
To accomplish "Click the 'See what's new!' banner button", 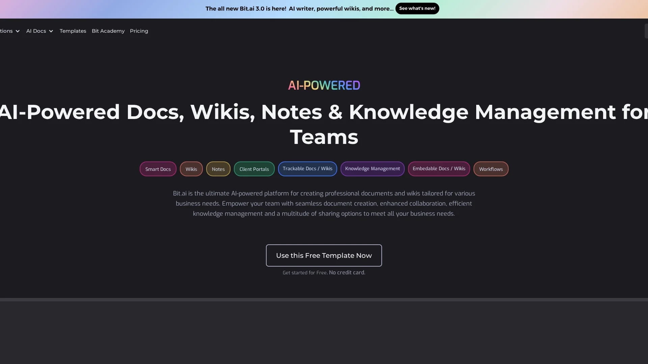I will 417,8.
